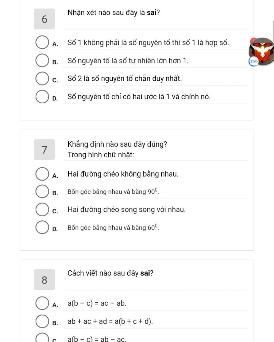
Task: Click the question text 'Cách viết nào sau đây sai?'
Action: click(110, 273)
